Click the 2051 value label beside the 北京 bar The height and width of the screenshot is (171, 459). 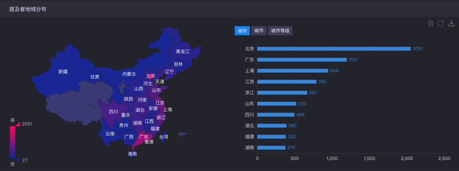[418, 49]
